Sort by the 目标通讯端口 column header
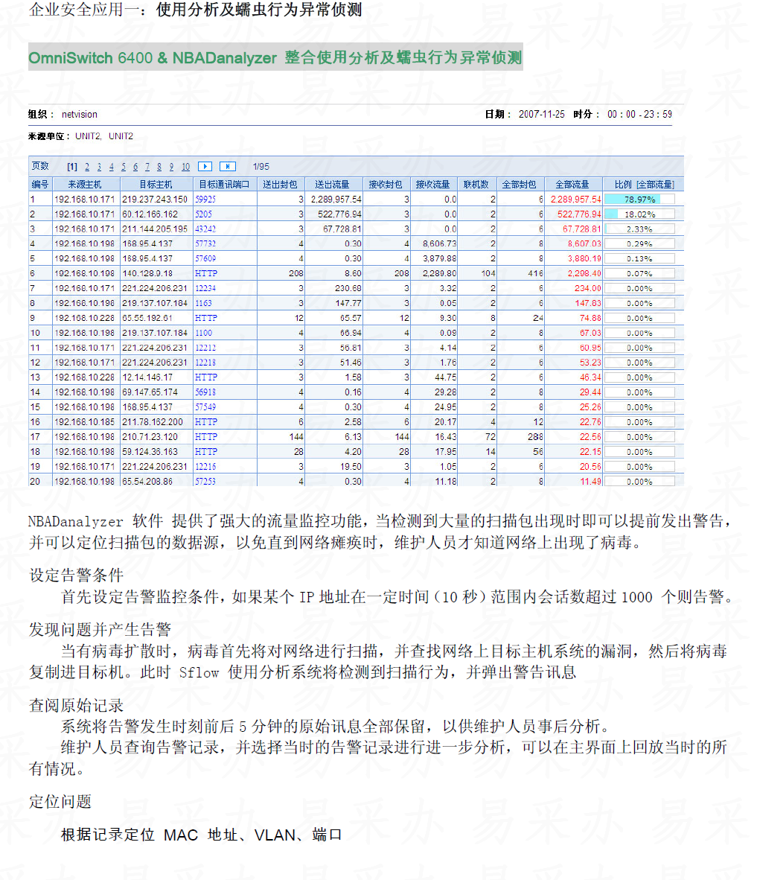757x880 pixels. point(225,184)
